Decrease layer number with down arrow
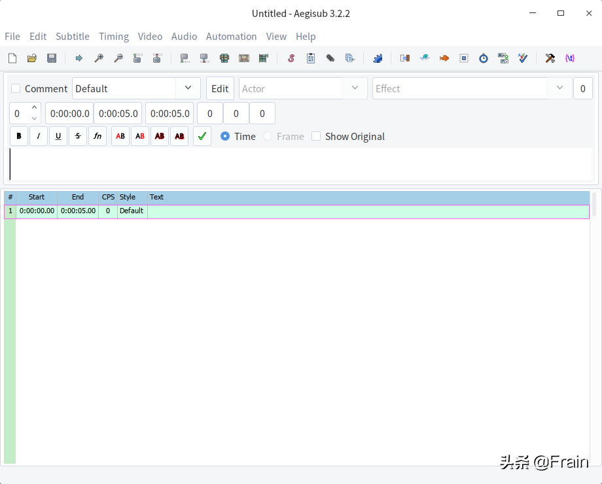Image resolution: width=602 pixels, height=484 pixels. [34, 118]
